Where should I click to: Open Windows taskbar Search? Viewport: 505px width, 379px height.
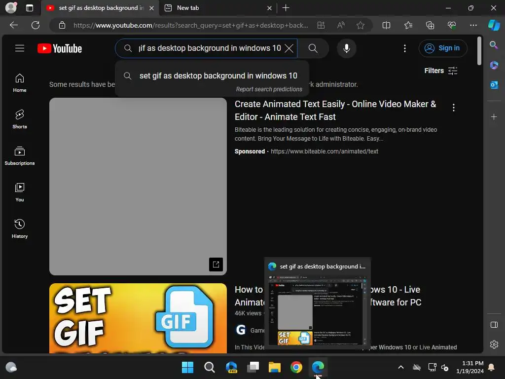pos(209,367)
